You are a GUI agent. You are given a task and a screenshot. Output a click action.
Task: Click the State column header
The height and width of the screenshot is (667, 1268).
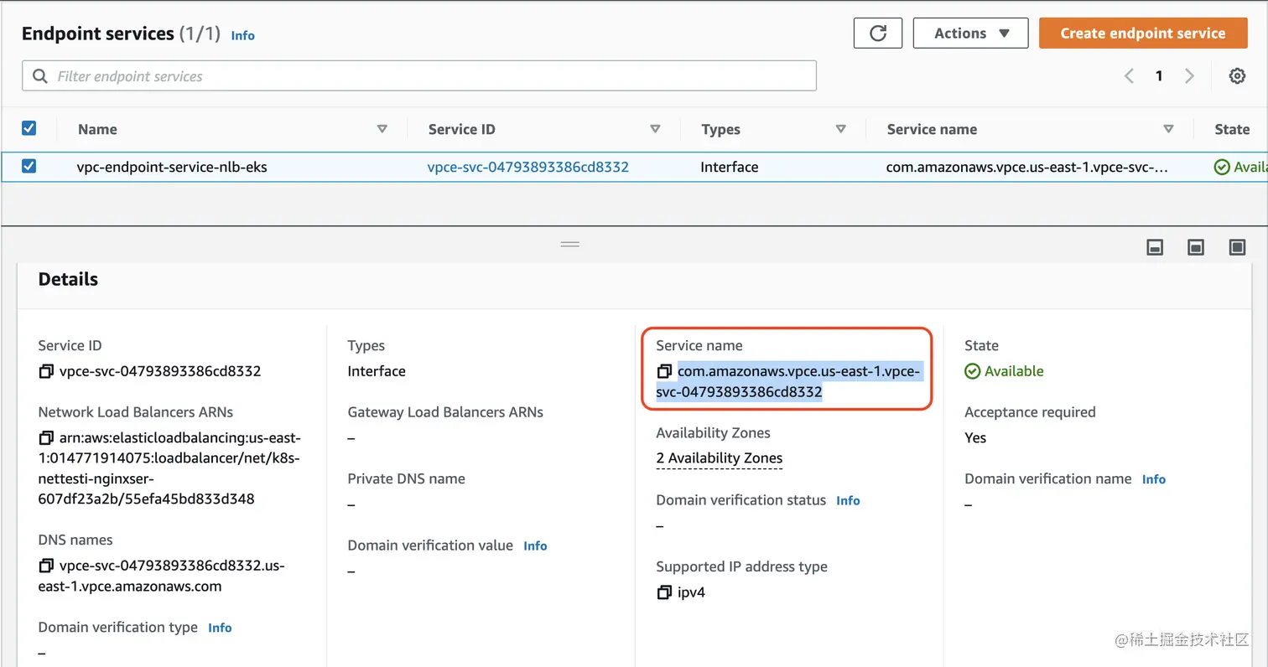1232,129
